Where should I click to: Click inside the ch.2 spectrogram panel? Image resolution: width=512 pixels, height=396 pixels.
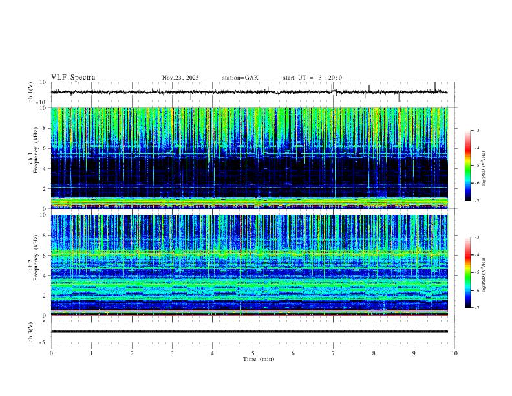pos(249,265)
